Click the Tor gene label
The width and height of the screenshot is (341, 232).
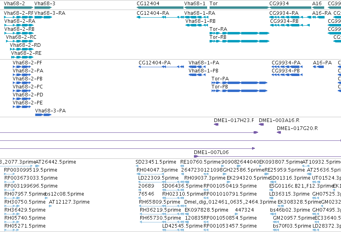214,4
